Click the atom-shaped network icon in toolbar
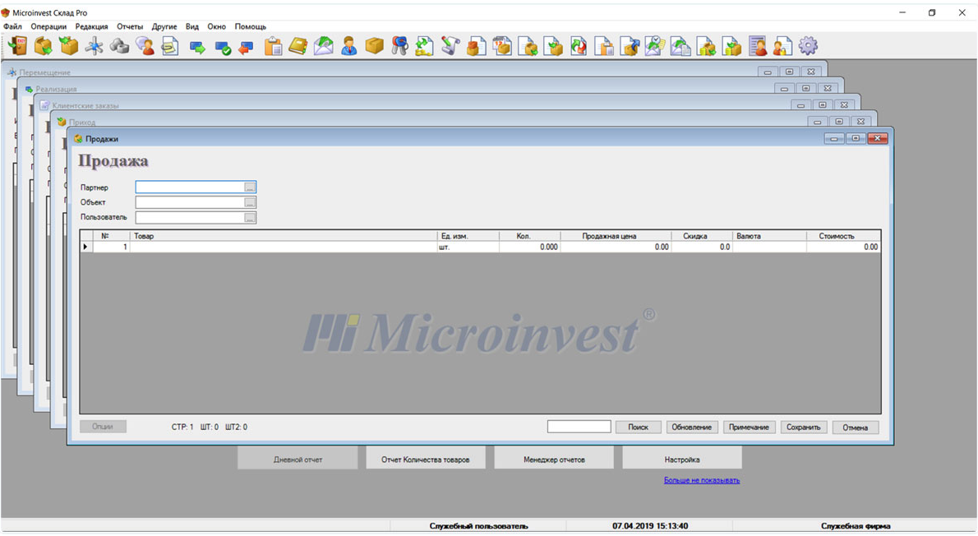 [x=95, y=46]
